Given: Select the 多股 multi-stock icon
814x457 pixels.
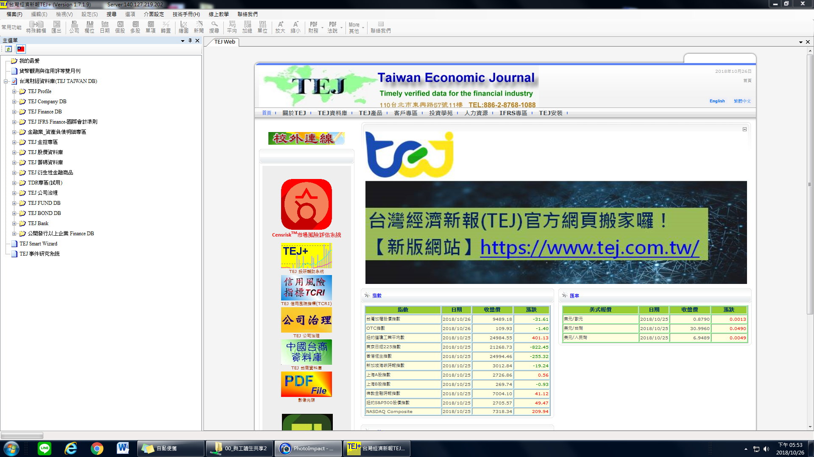Looking at the screenshot, I should (x=135, y=27).
